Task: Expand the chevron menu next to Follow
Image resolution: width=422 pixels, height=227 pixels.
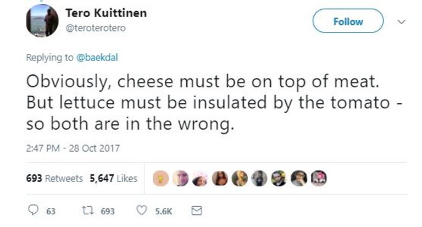Action: 401,21
